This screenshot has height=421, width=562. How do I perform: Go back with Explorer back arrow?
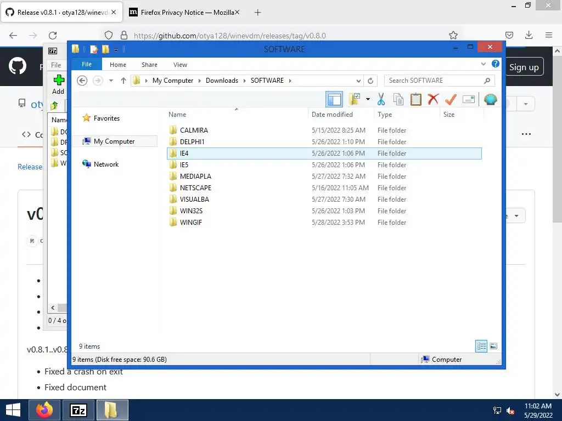[82, 81]
